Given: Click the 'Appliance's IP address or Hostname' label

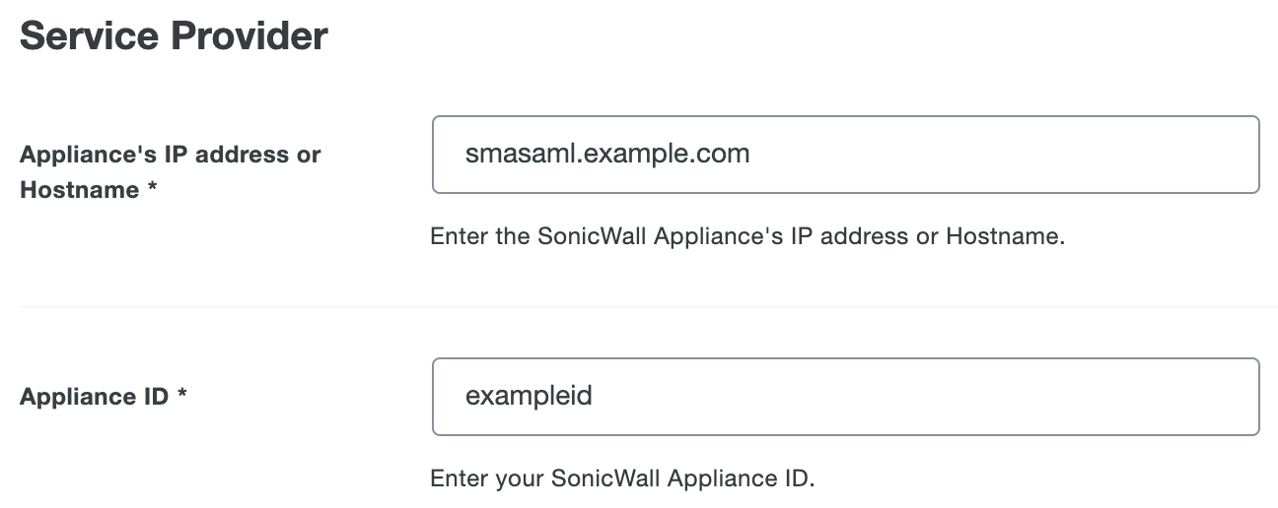Looking at the screenshot, I should (170, 156).
